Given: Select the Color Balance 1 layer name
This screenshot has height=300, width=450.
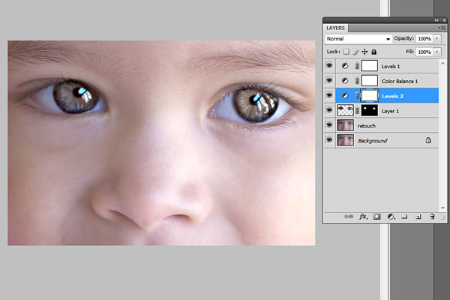Looking at the screenshot, I should coord(400,81).
